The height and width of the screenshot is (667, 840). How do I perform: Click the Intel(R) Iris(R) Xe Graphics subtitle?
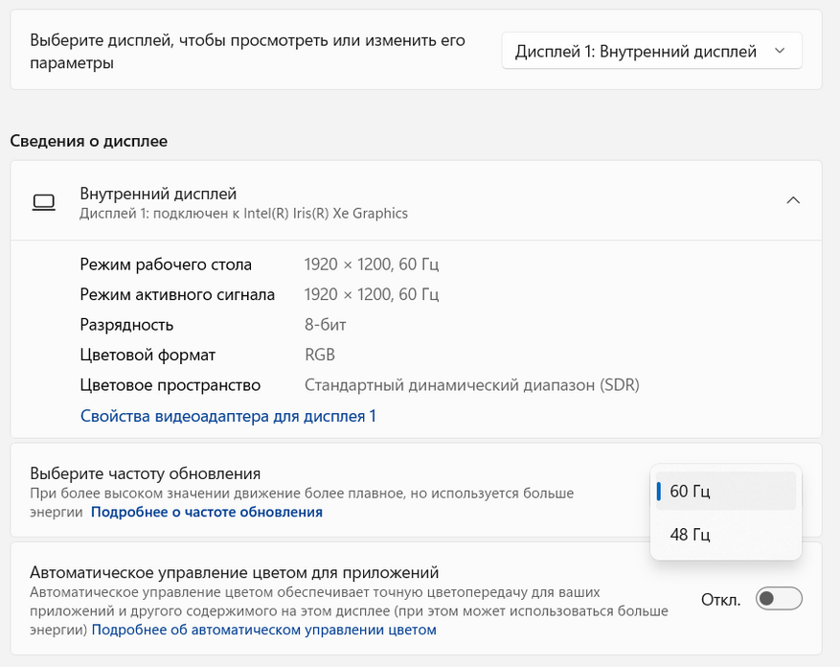coord(243,213)
